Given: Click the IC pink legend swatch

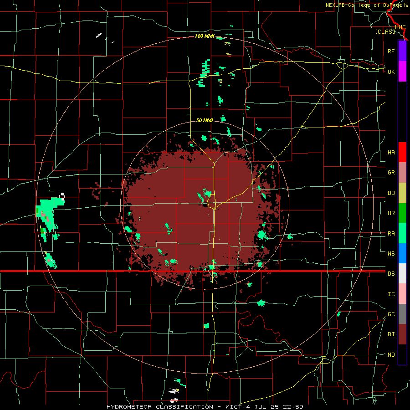Looking at the screenshot, I should 402,294.
